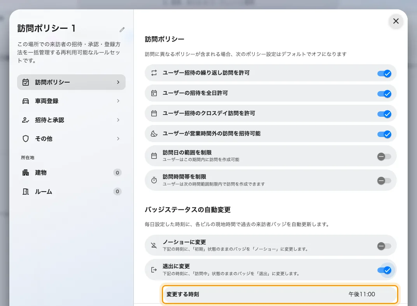The width and height of the screenshot is (417, 306).
Task: Click the calendar icon on 招待を全日許可 row
Action: pyautogui.click(x=154, y=93)
